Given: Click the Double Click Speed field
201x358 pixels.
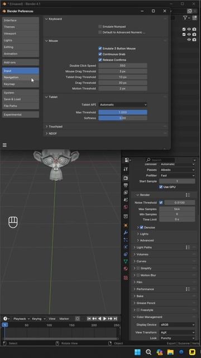Looking at the screenshot, I should tap(123, 65).
